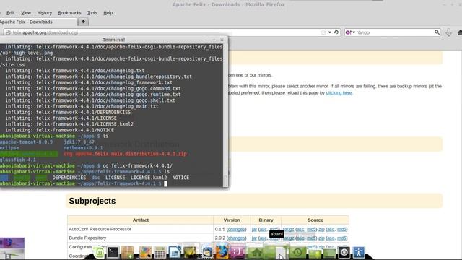The image size is (462, 260).
Task: Reload the page in Firefox
Action: (x=336, y=32)
